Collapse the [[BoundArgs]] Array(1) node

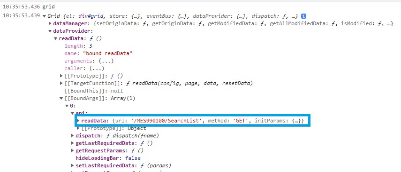[61, 98]
